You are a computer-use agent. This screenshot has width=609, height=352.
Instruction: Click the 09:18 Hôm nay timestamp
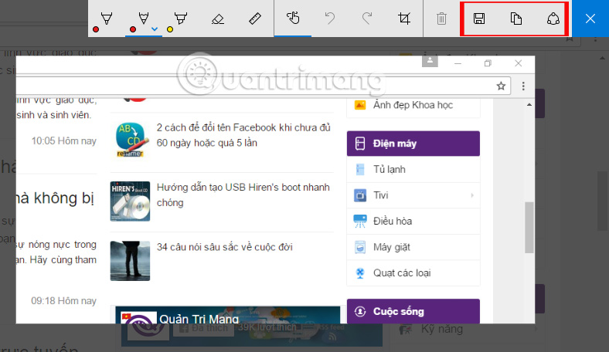[63, 301]
